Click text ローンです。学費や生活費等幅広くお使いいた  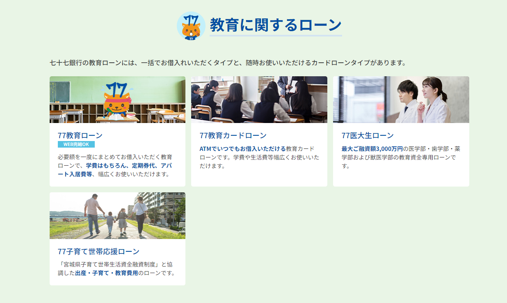click(x=259, y=157)
